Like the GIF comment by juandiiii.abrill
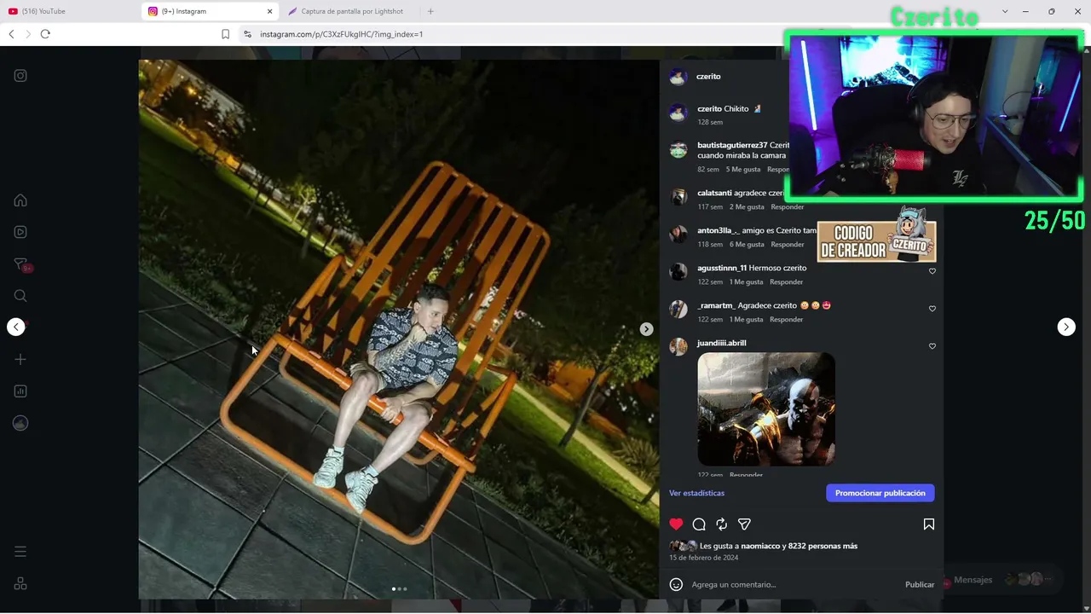The height and width of the screenshot is (614, 1091). (x=932, y=346)
